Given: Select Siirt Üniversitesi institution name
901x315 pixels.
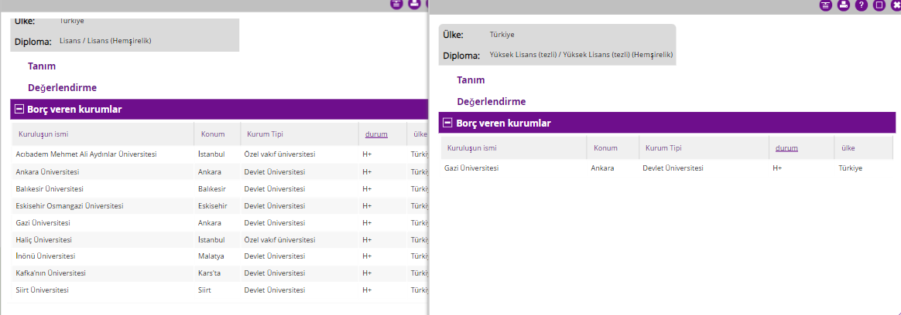Looking at the screenshot, I should 42,290.
